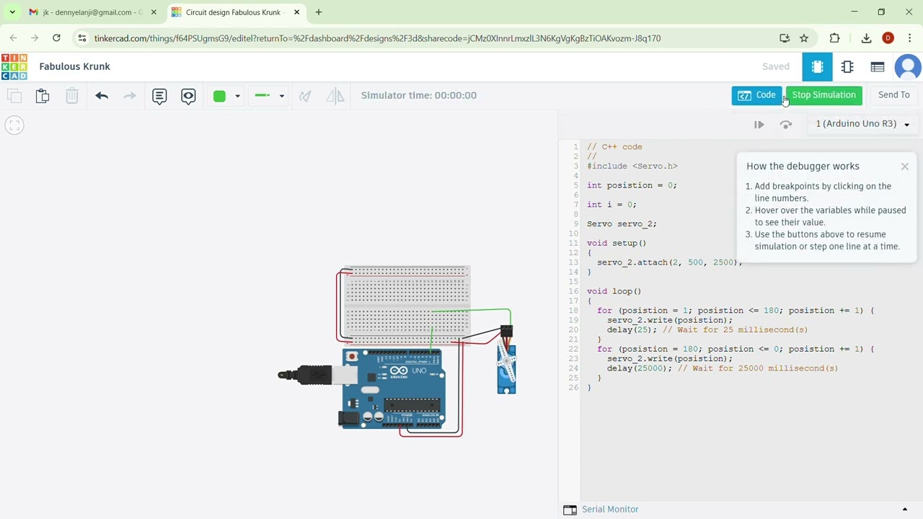Viewport: 923px width, 519px height.
Task: Open the browser extensions icon
Action: [835, 38]
